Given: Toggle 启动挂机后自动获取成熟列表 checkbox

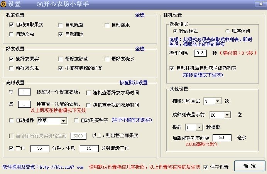Looking at the screenshot, I should (172, 68).
